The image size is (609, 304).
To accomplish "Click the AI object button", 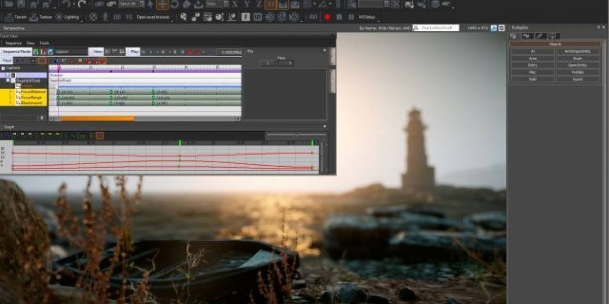I will [x=532, y=52].
